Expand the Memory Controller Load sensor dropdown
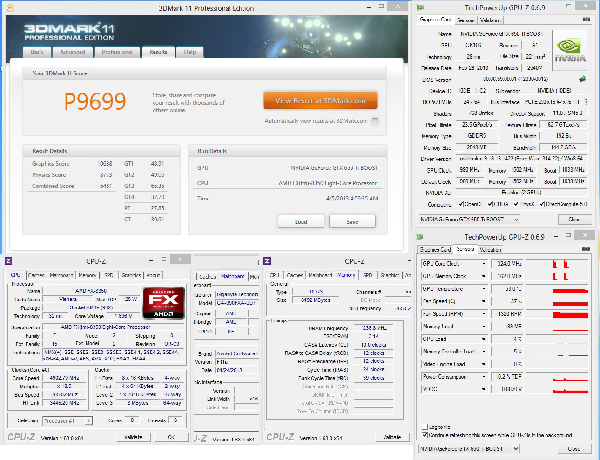Screen dimensions: 600x460 click(484, 352)
